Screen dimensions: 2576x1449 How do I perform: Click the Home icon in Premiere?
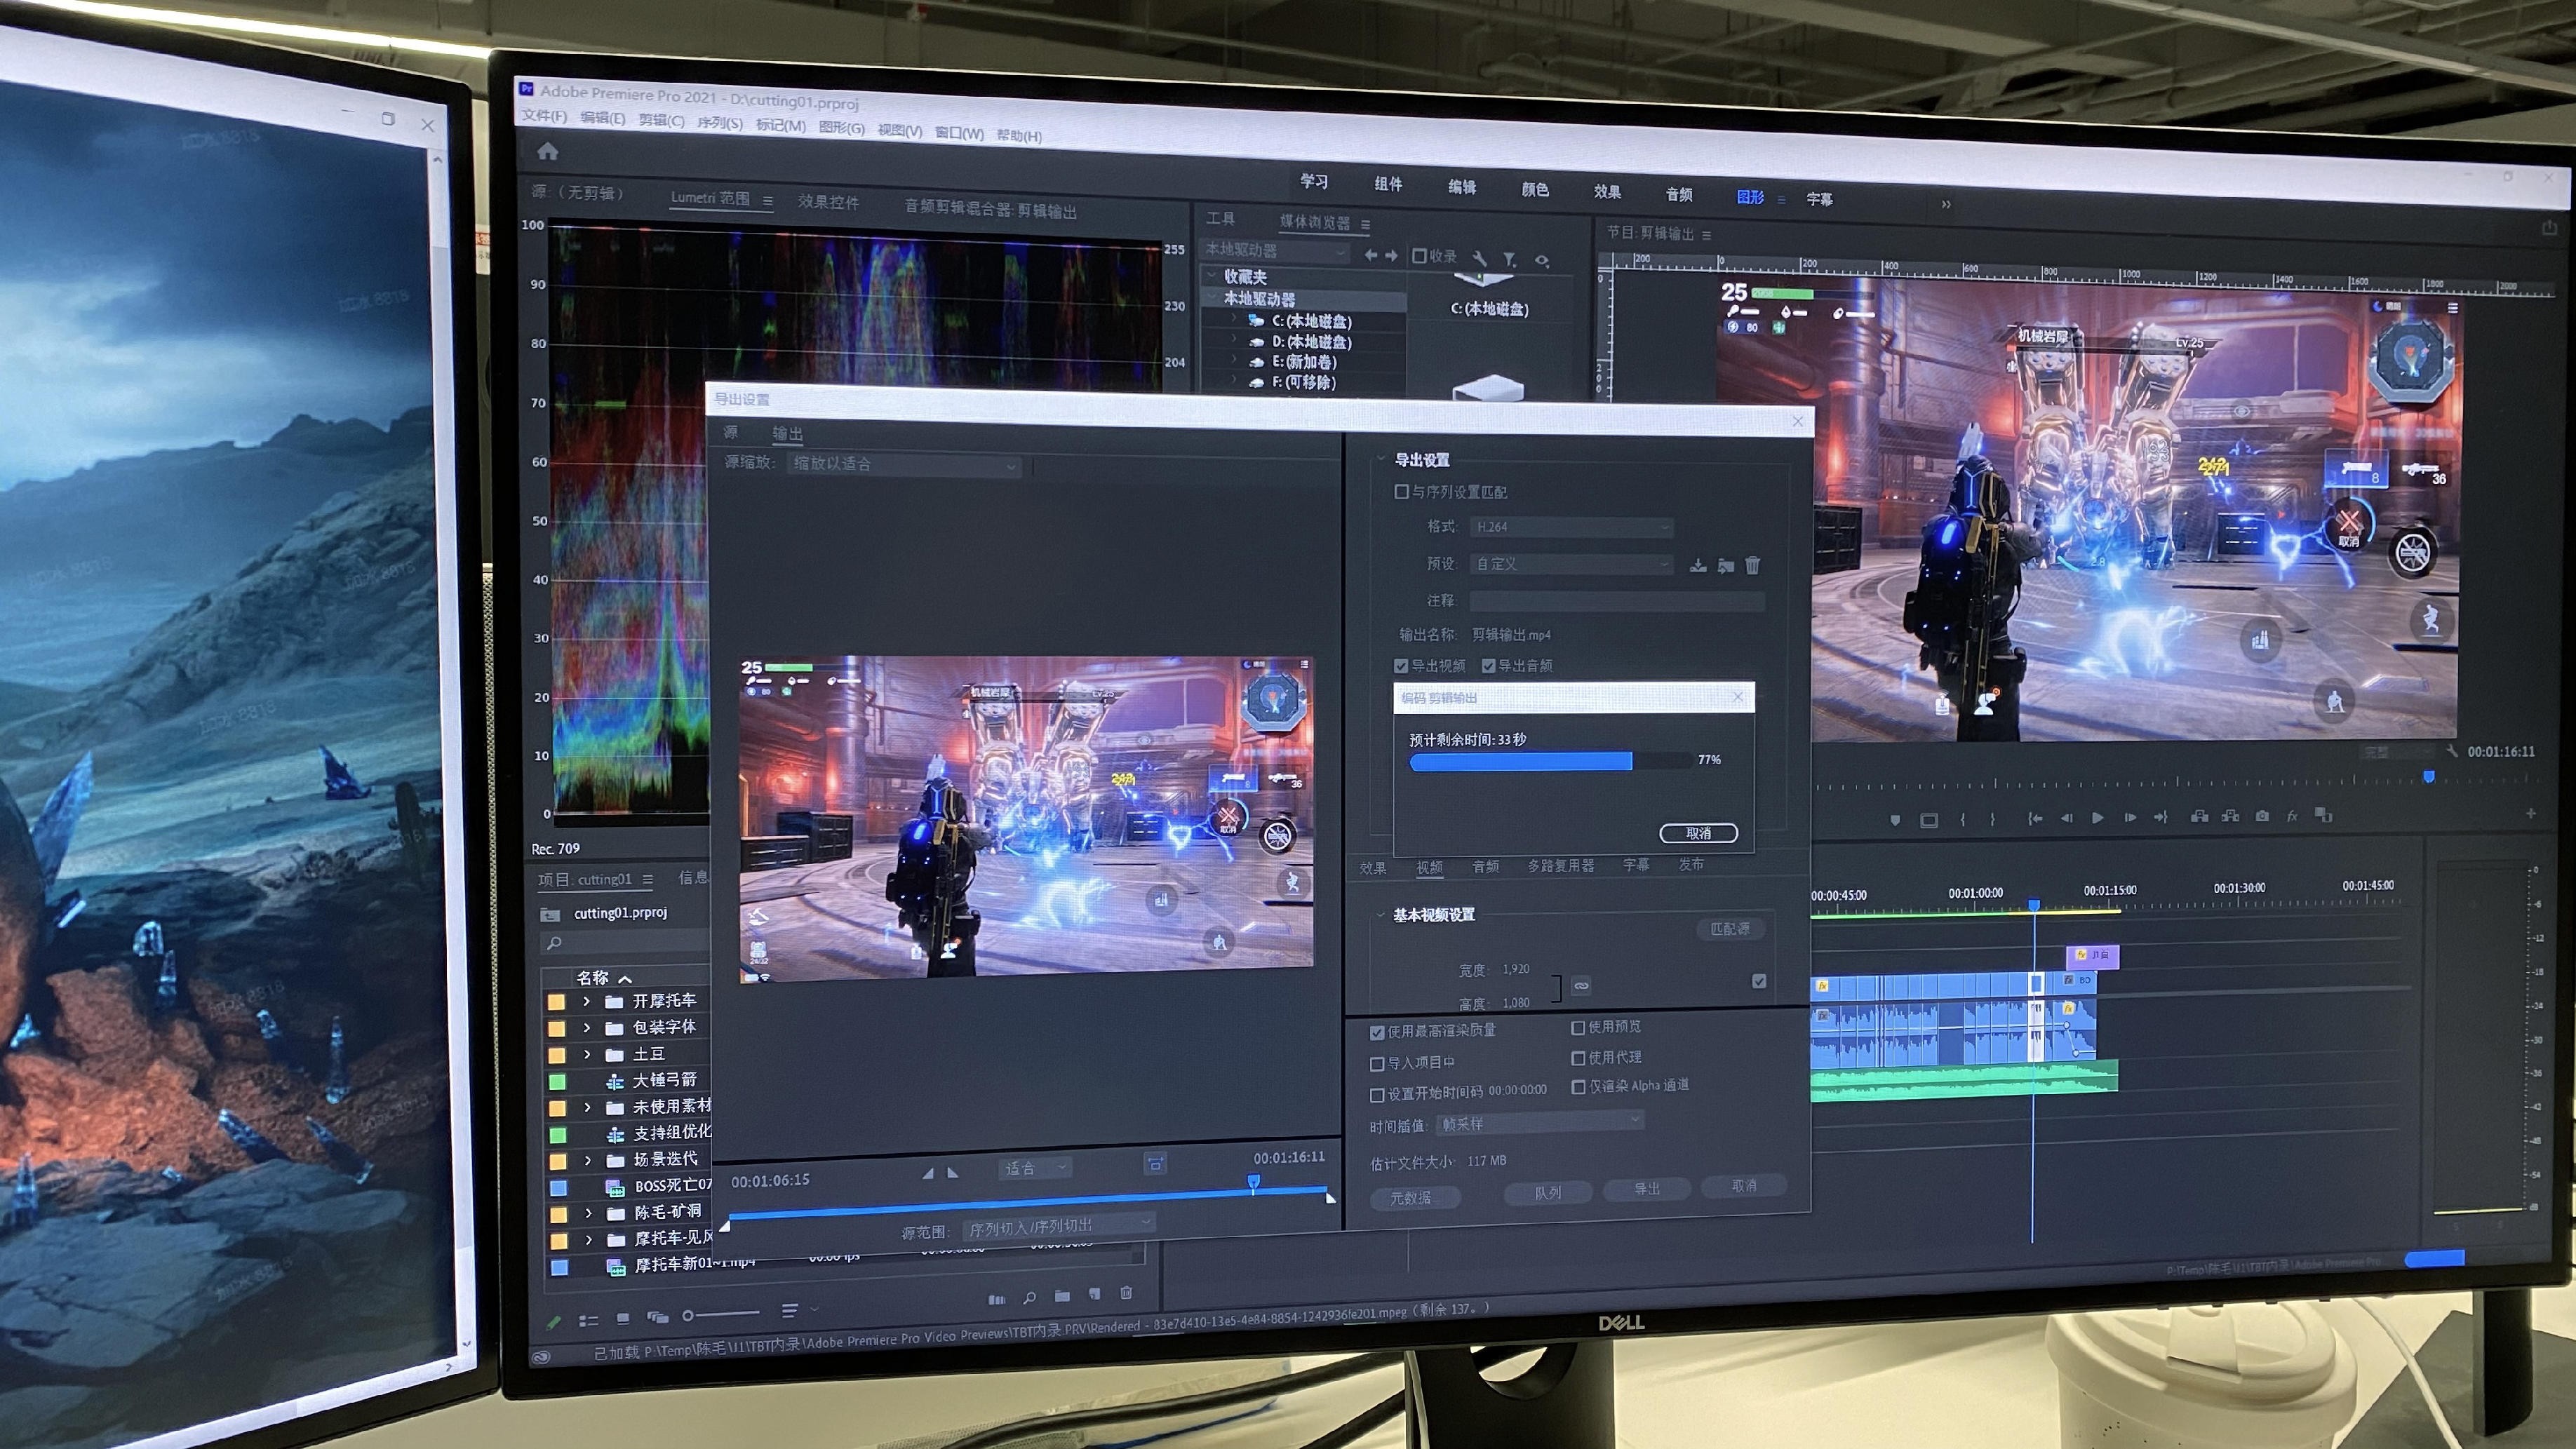pos(547,151)
